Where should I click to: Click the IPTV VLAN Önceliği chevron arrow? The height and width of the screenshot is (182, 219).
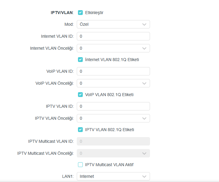(144, 118)
